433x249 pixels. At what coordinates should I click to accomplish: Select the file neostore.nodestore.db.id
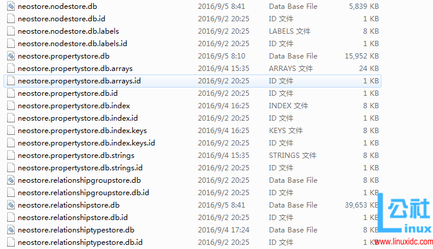(61, 19)
